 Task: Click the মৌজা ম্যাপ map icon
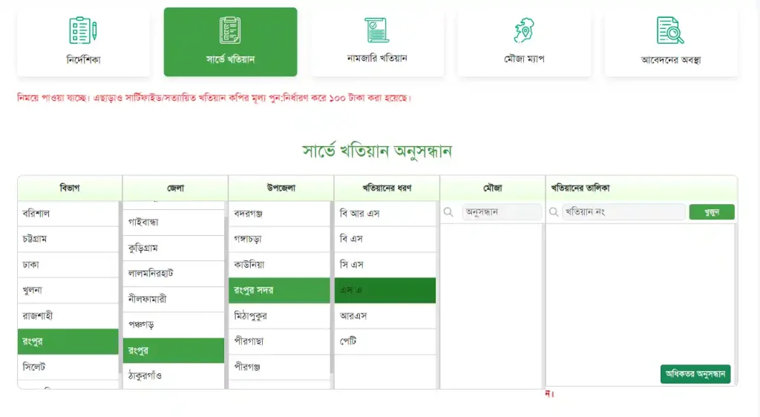pos(524,30)
